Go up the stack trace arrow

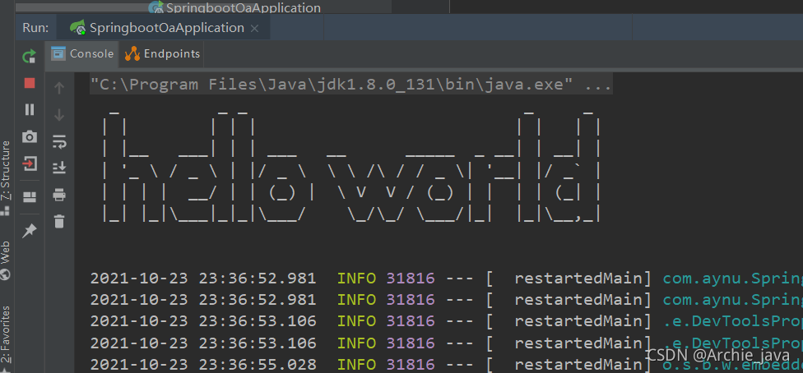[x=59, y=88]
